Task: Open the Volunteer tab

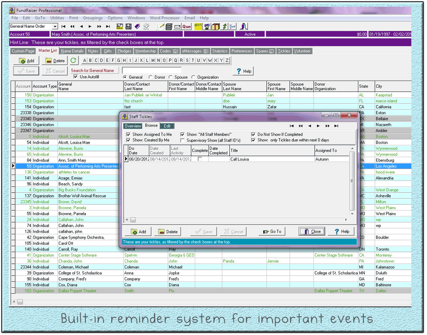Action: click(303, 51)
